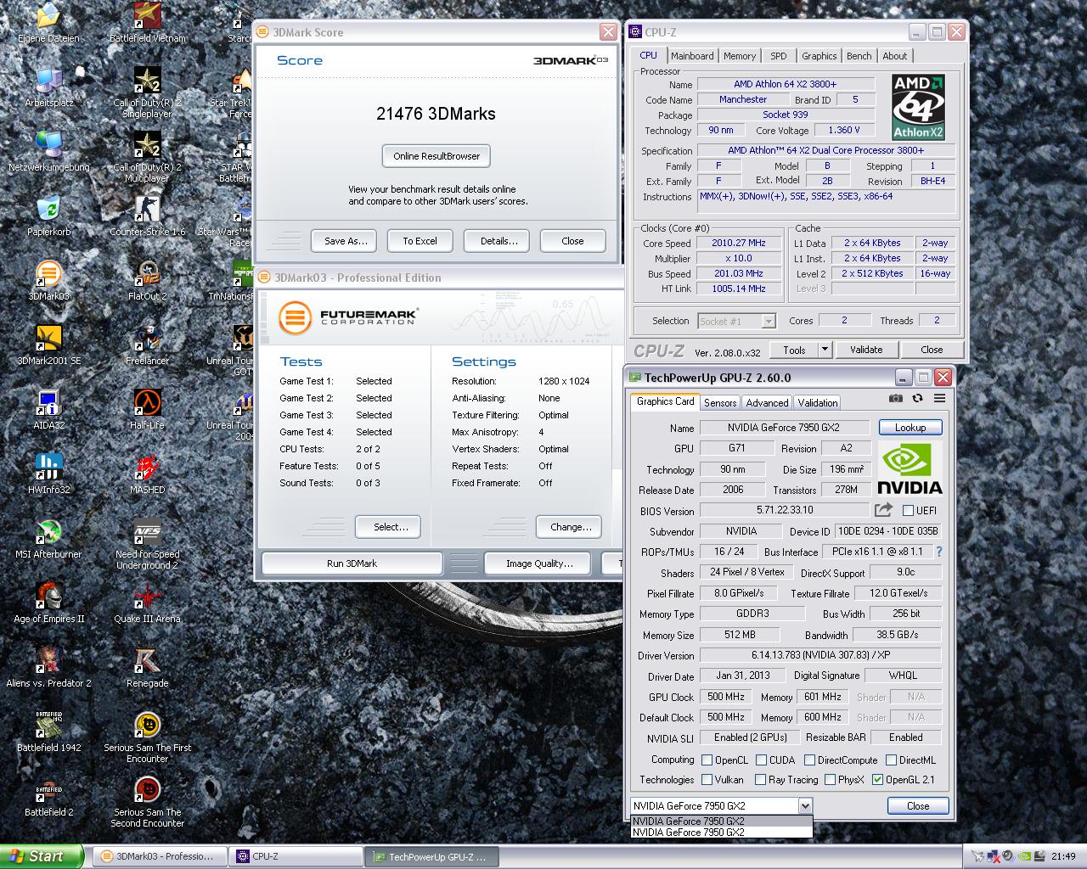Toggle the Vulkan checkbox
1087x869 pixels.
pyautogui.click(x=707, y=779)
